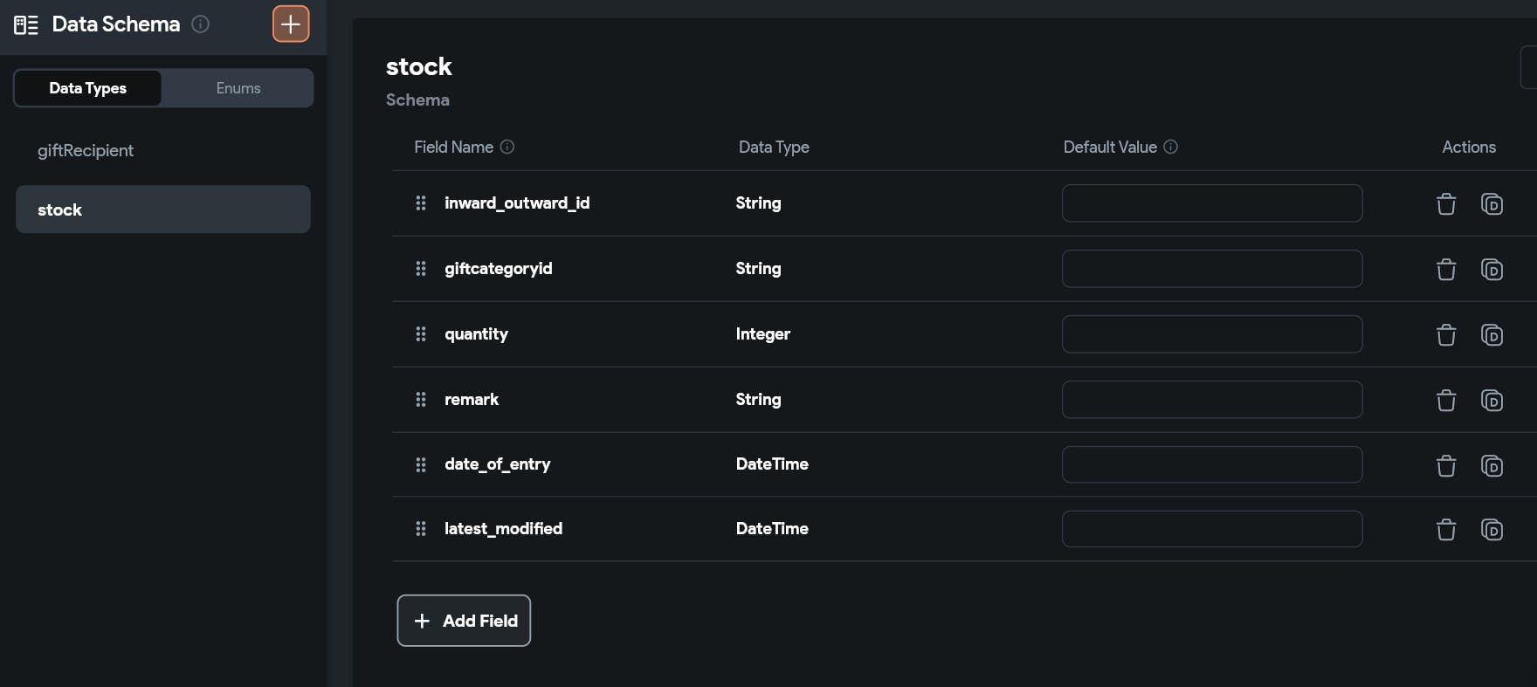Grab drag handle of date_of_entry row
Viewport: 1537px width, 687px height.
point(421,464)
